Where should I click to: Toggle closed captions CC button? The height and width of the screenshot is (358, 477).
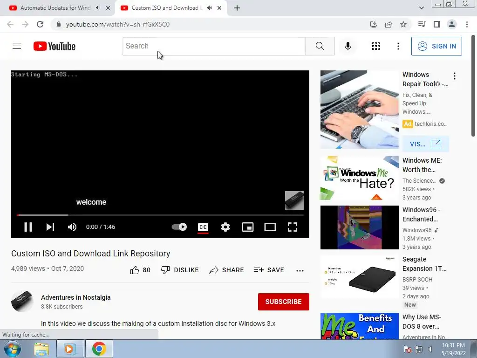pyautogui.click(x=203, y=227)
